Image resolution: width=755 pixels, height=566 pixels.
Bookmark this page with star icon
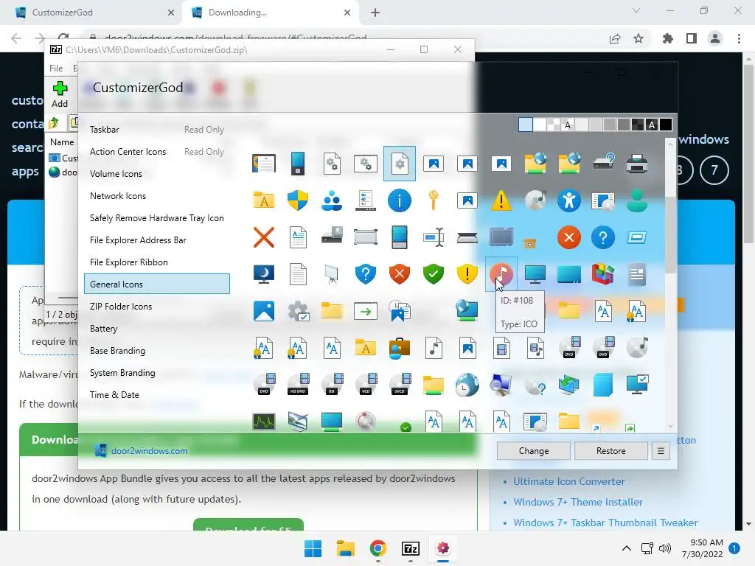coord(639,38)
